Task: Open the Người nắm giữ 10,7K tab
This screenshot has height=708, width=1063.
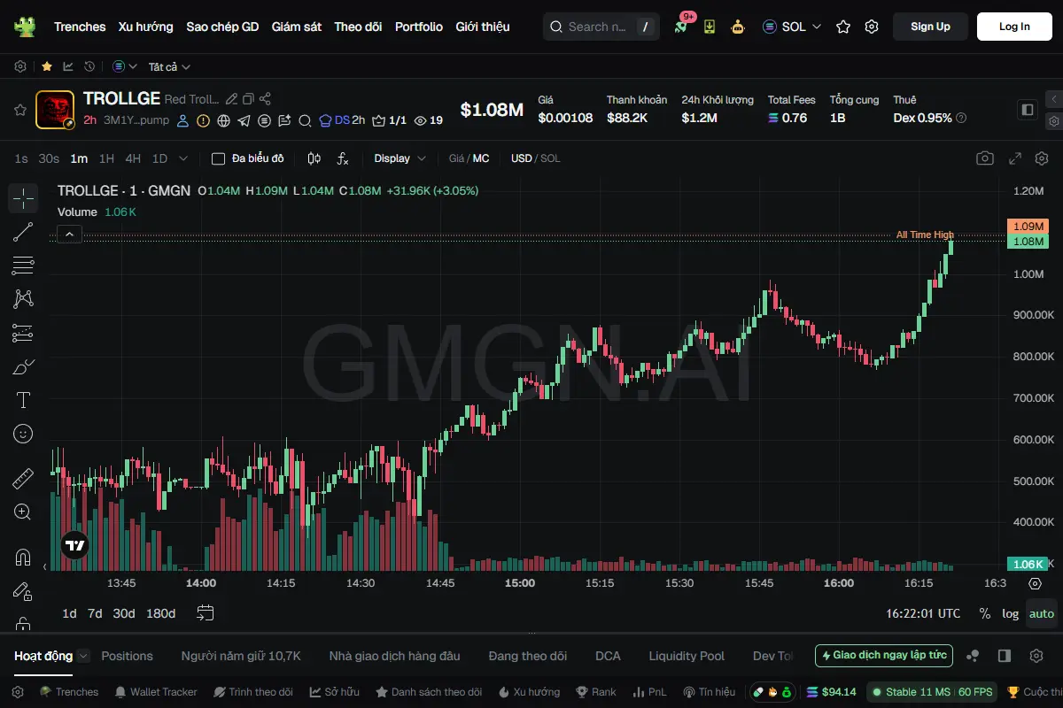Action: point(241,656)
